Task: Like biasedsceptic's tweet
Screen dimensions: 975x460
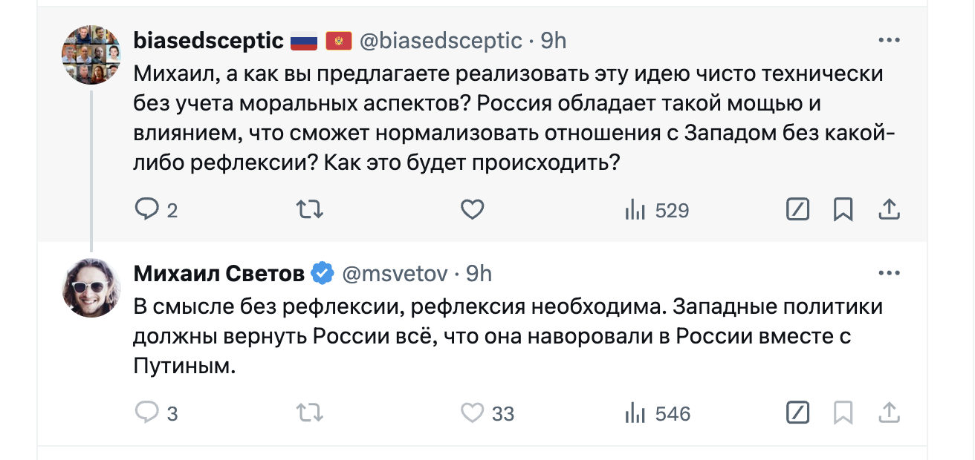Action: (473, 211)
